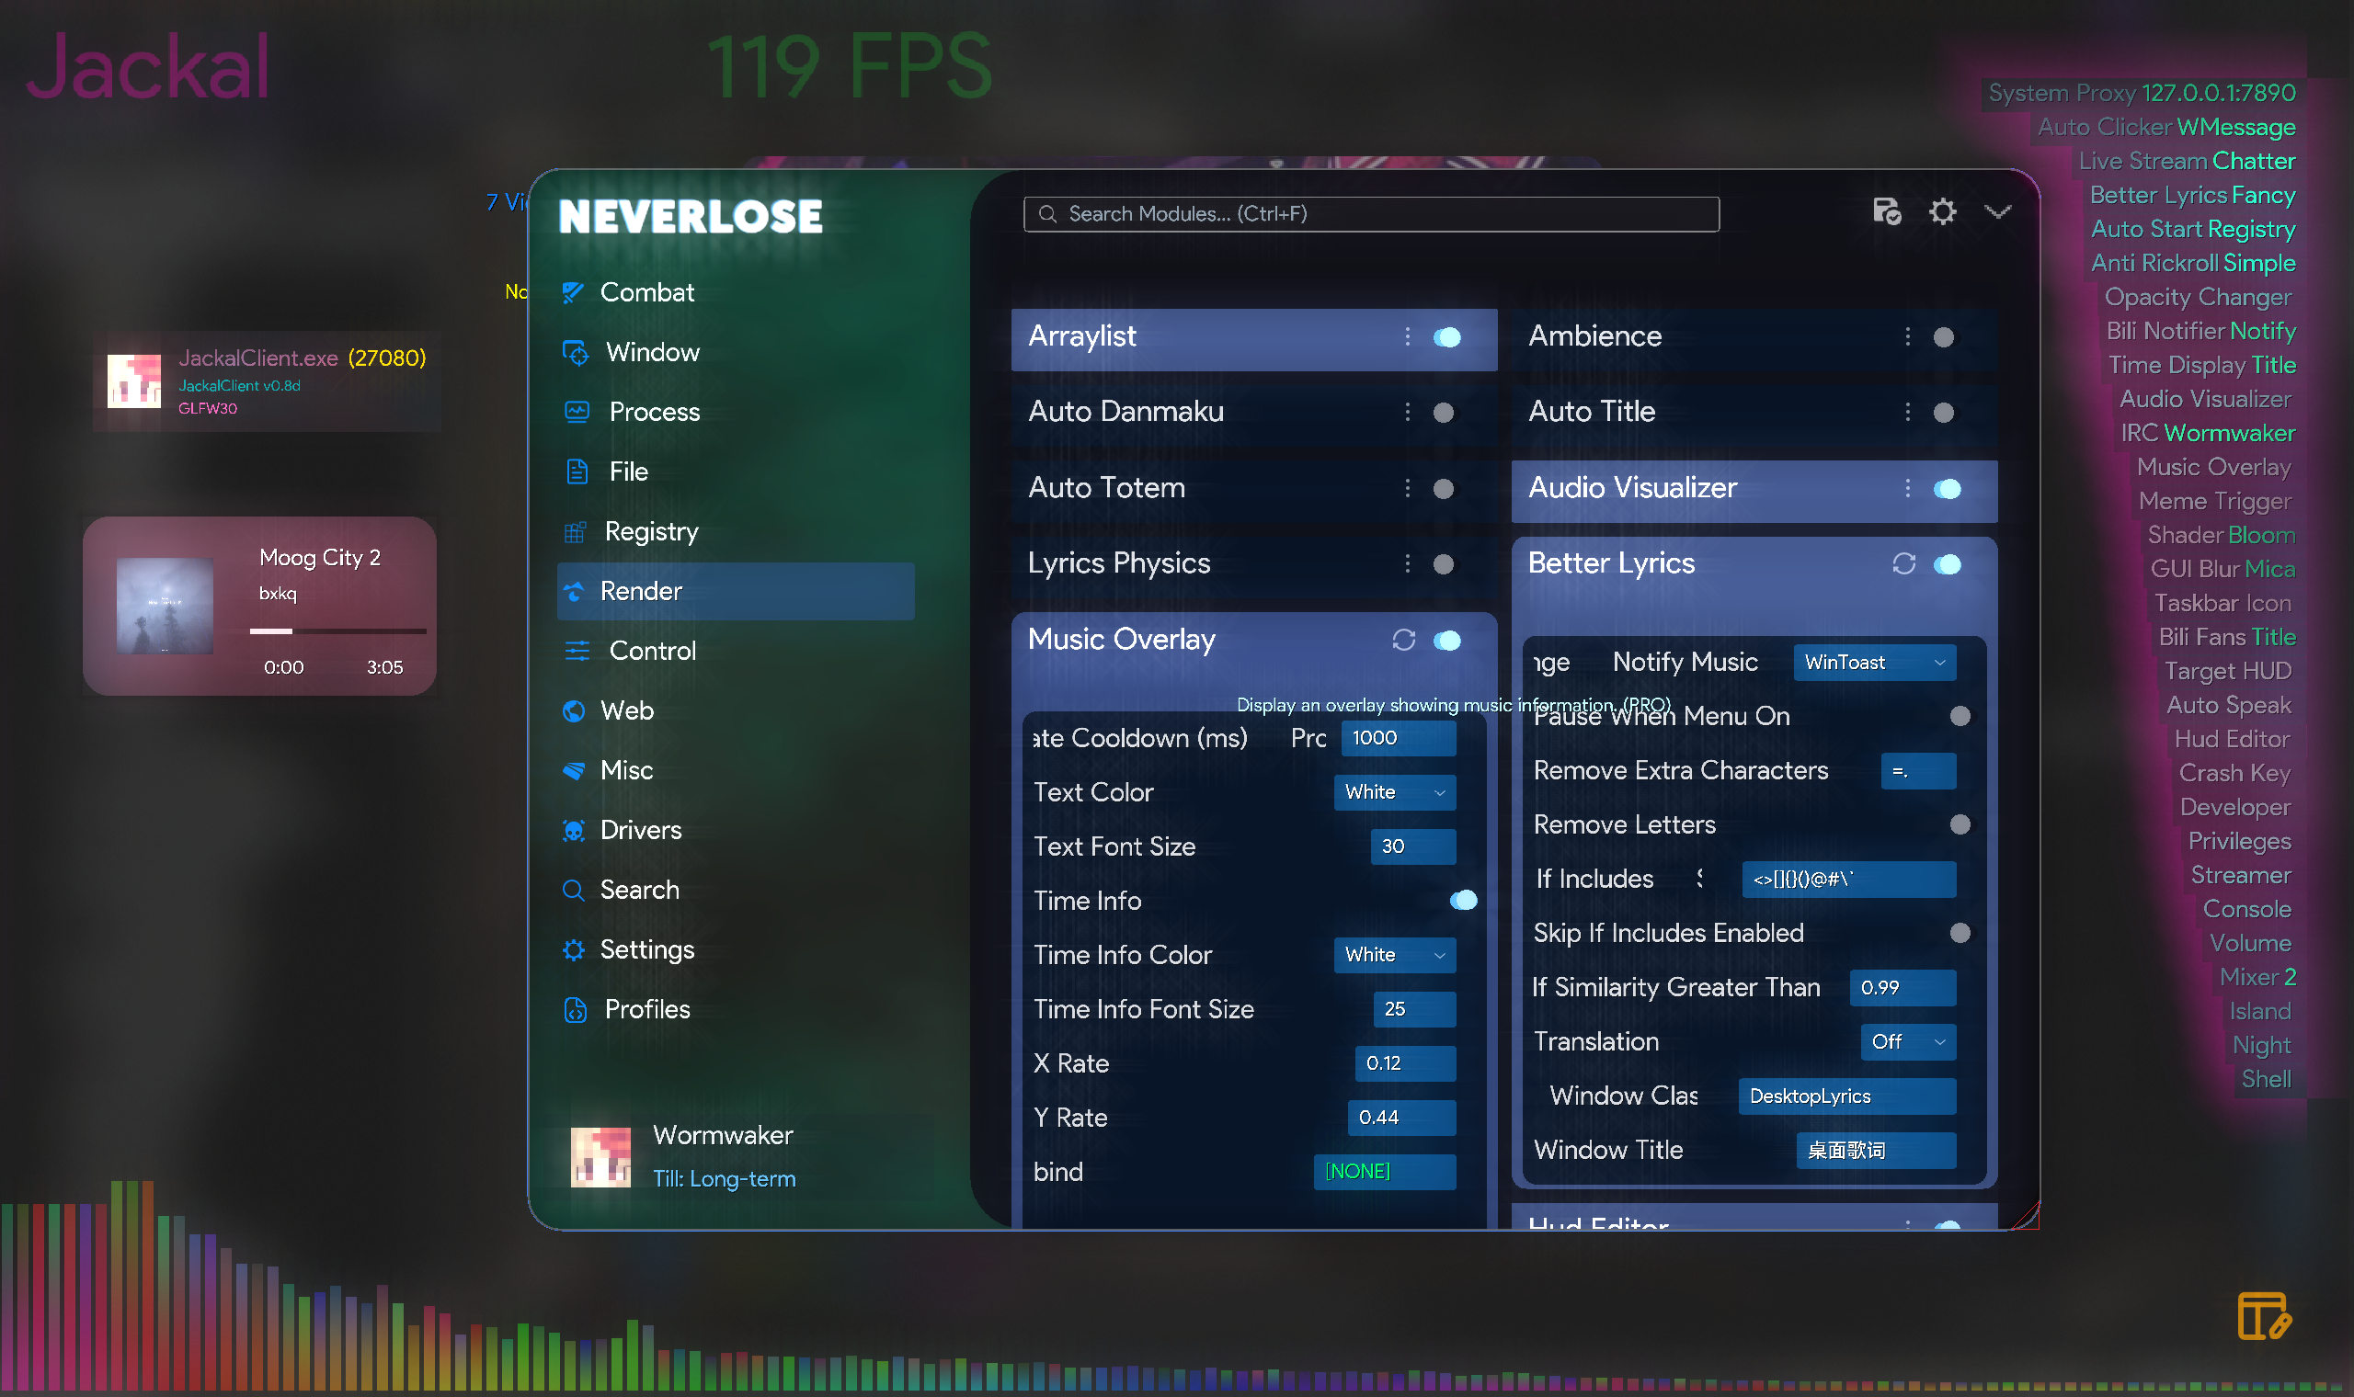Switch to the Control section

652,651
